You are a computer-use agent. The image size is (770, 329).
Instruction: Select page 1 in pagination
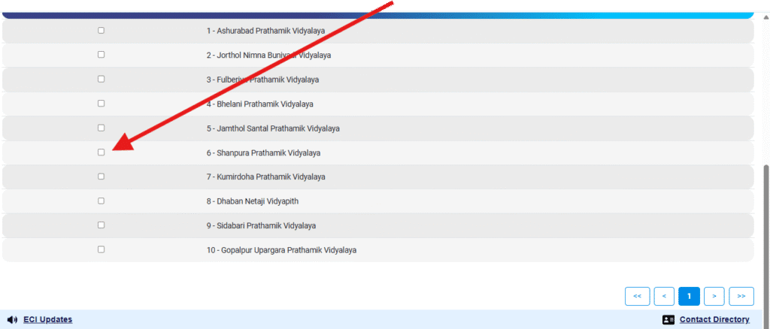point(689,296)
